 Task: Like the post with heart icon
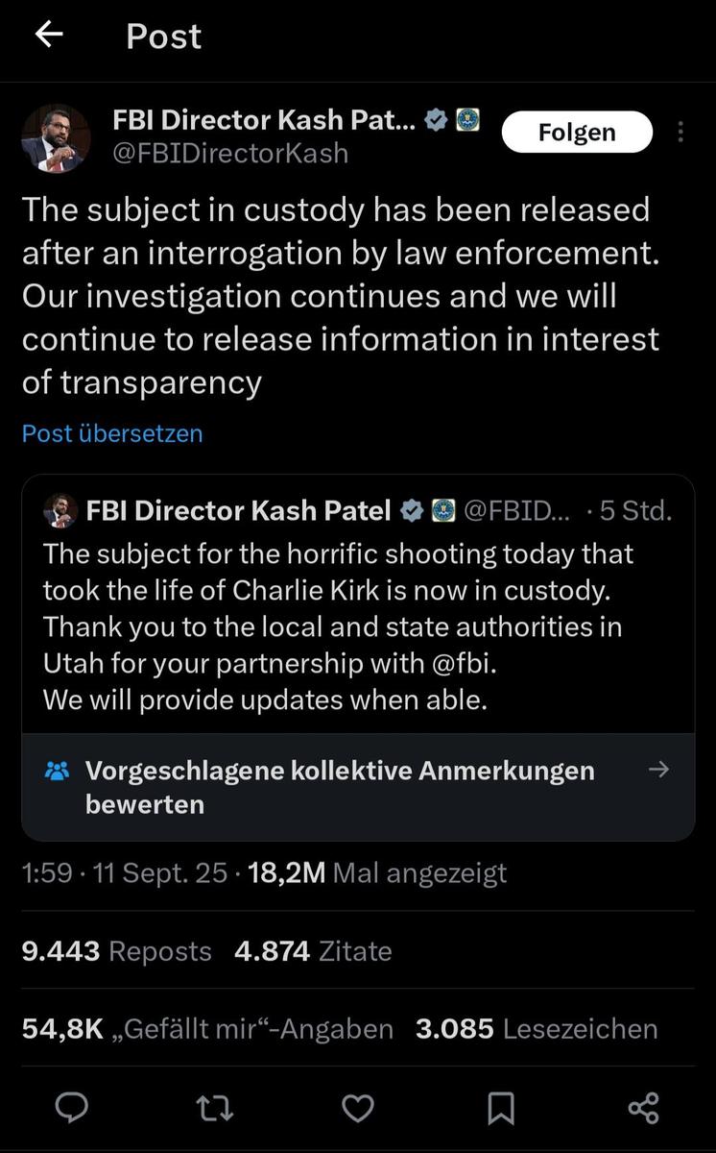[358, 1108]
